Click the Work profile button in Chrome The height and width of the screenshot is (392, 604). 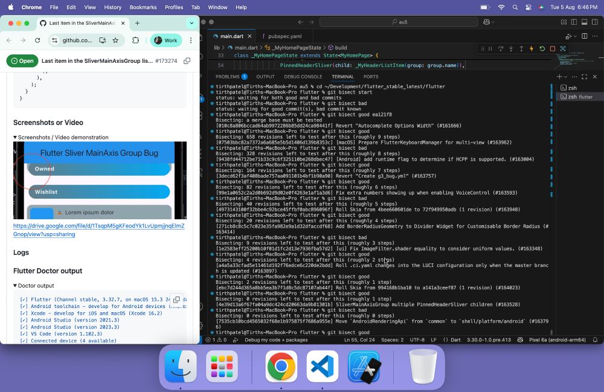(166, 40)
